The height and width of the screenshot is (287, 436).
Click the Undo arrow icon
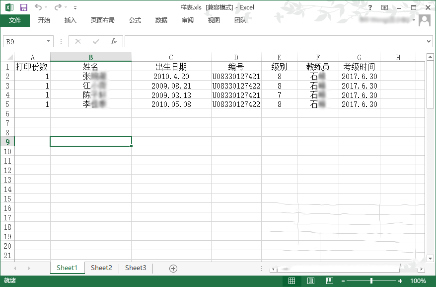click(x=38, y=7)
